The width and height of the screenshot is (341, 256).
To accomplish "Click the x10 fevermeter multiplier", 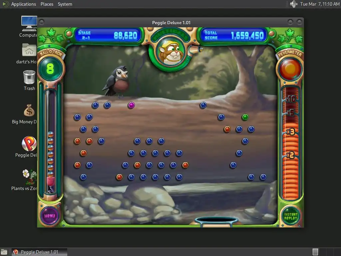I will click(290, 99).
